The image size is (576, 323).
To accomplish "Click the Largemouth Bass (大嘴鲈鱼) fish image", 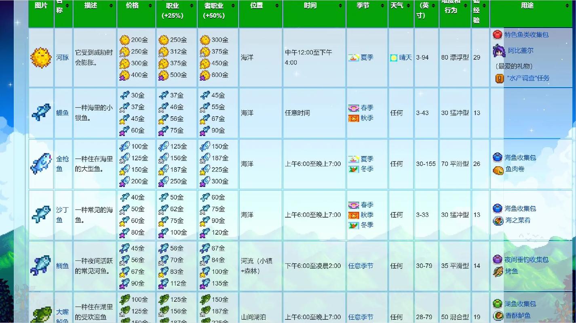I will [41, 315].
